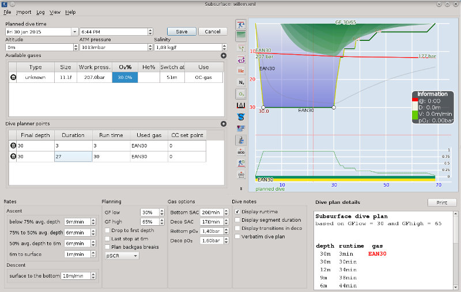Click the Used gas column header
This screenshot has height=292, width=461.
click(149, 135)
